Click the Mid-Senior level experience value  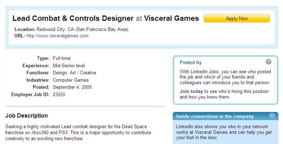click(69, 65)
